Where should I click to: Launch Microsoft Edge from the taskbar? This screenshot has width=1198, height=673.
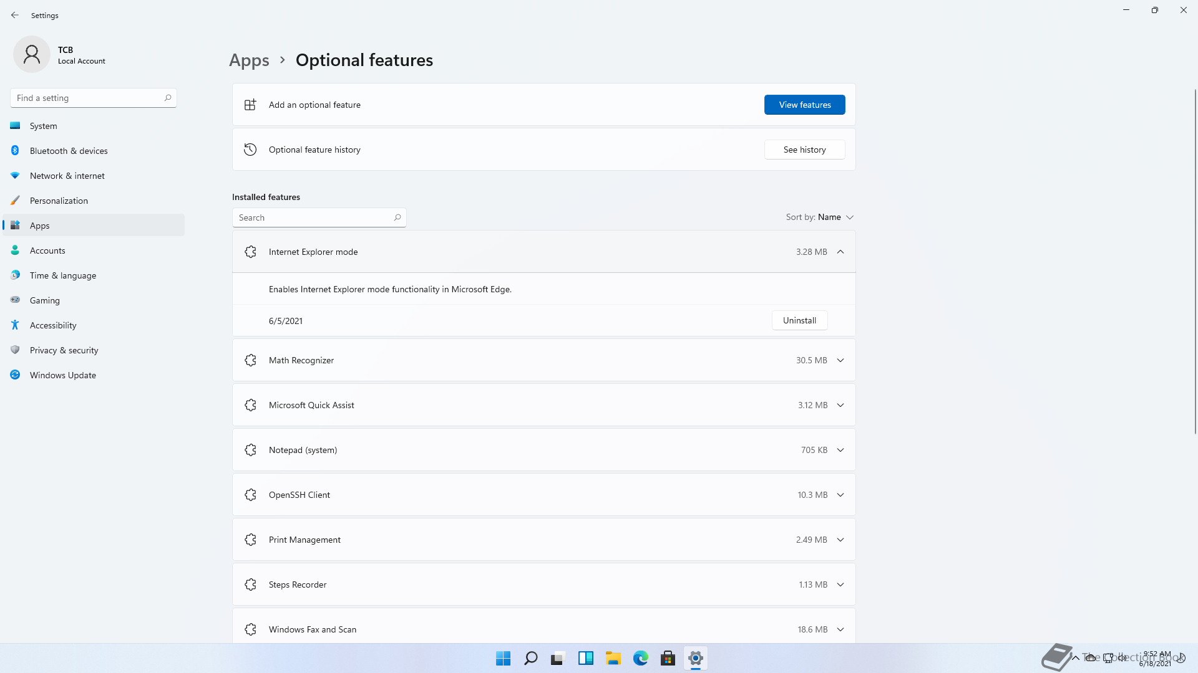click(640, 658)
